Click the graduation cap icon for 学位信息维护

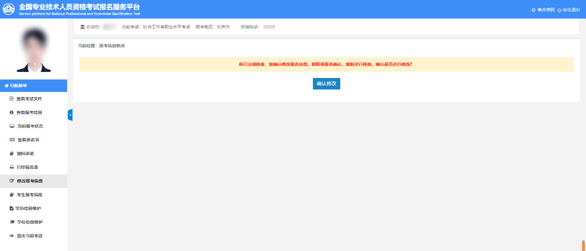click(12, 222)
